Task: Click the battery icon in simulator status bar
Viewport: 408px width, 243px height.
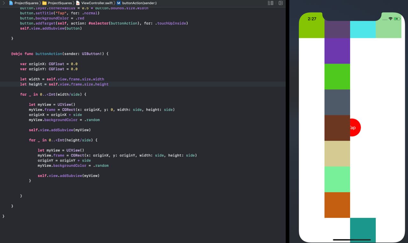Action: tap(397, 19)
